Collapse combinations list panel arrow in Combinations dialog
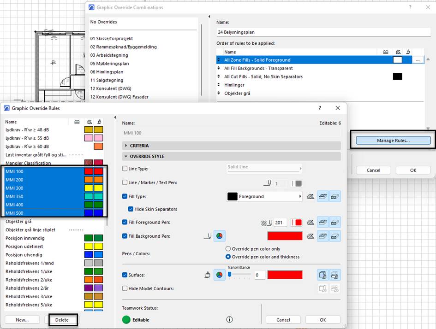The width and height of the screenshot is (436, 329). click(209, 17)
